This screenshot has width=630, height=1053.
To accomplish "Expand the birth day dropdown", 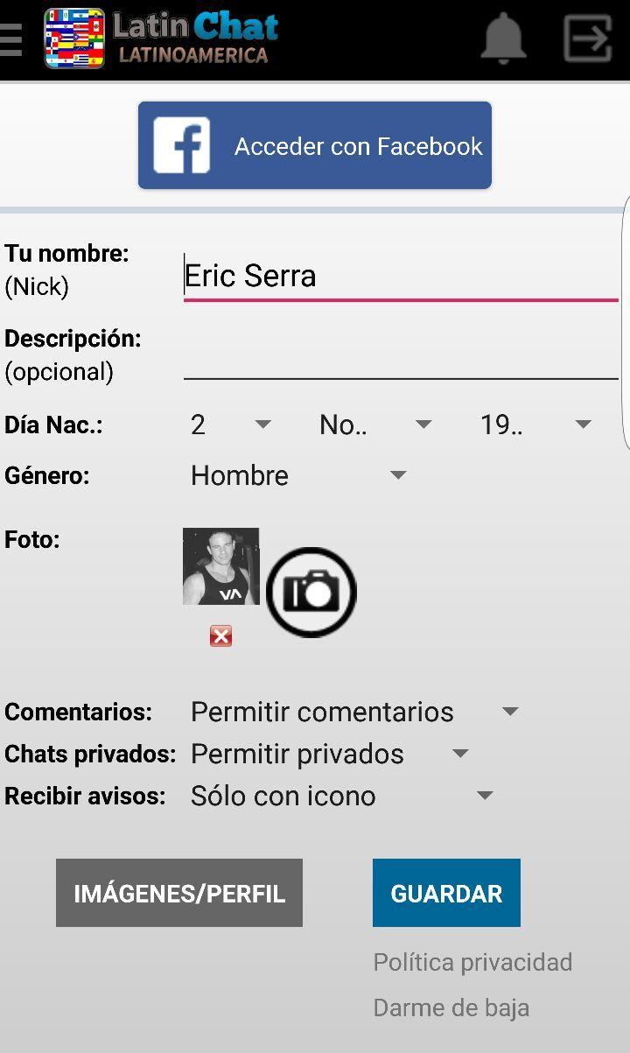I will tap(230, 425).
